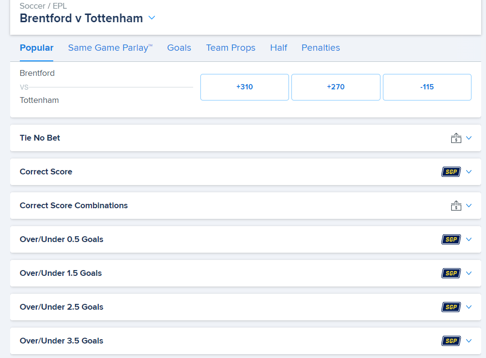
Task: Expand Over/Under 1.5 Goals chevron
Action: coord(469,273)
